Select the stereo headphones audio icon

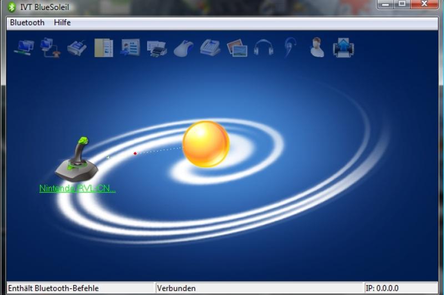(x=264, y=48)
